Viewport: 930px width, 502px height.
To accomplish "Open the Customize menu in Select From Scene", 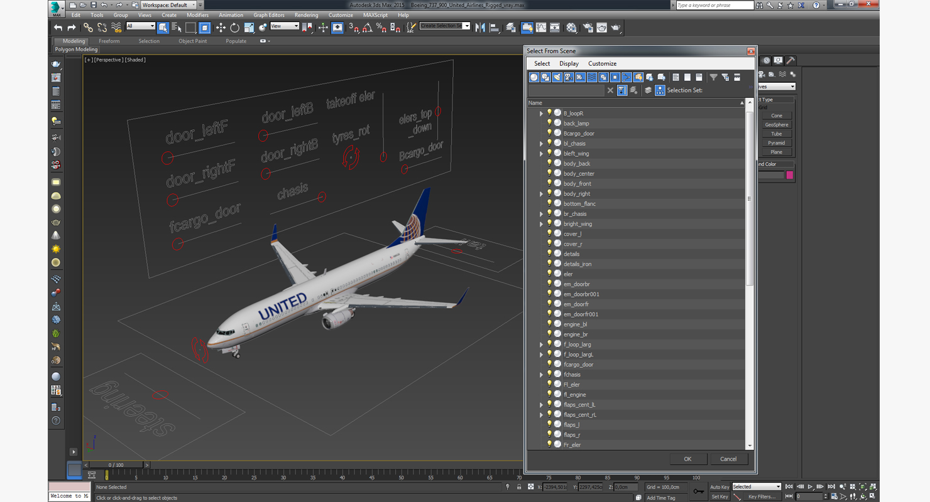I will click(x=602, y=63).
